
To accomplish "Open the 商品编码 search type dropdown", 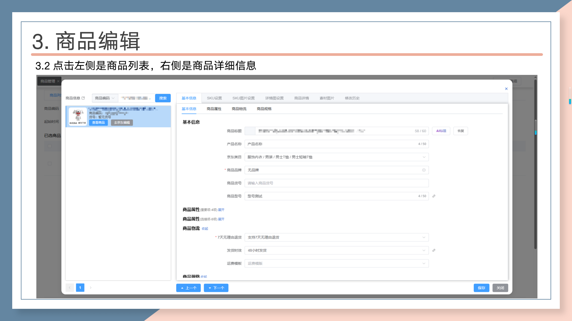I will 105,98.
